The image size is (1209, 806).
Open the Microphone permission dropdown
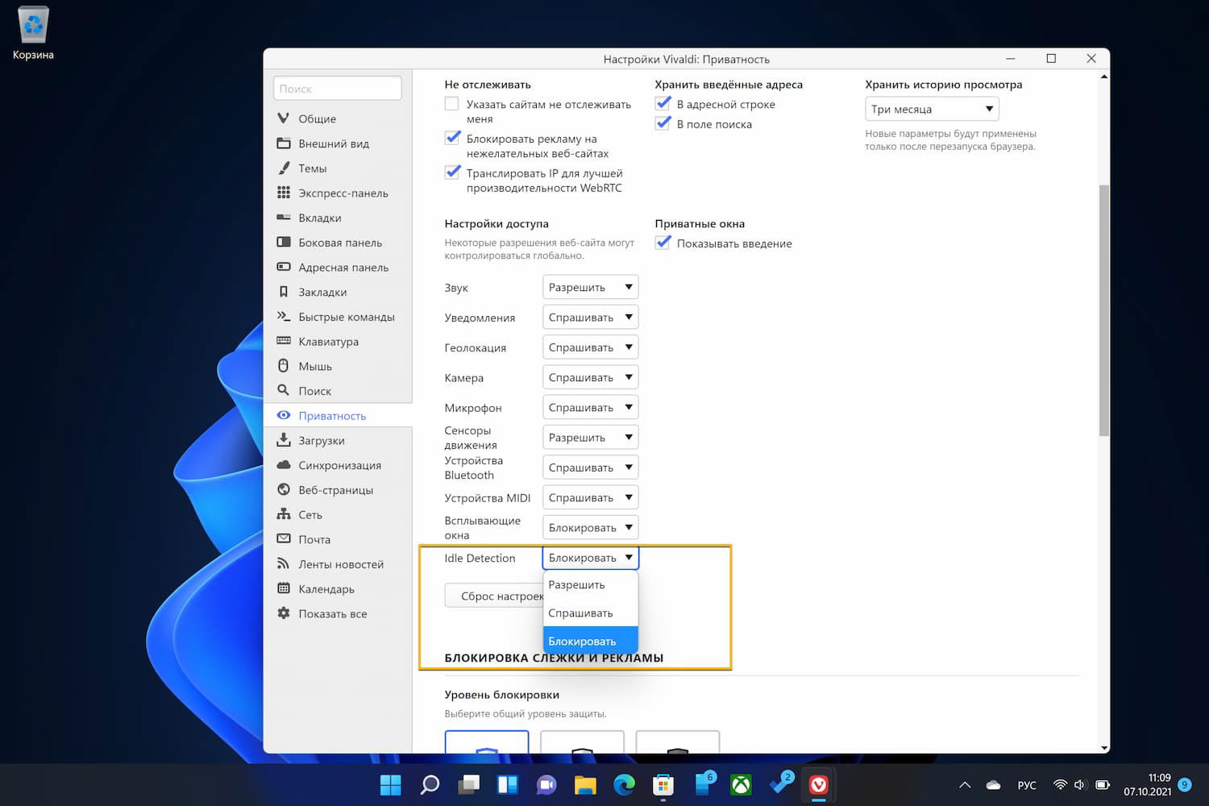point(591,408)
